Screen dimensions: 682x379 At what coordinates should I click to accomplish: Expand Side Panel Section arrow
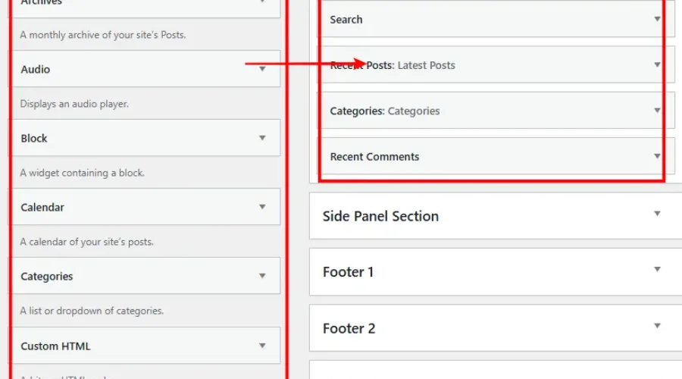point(657,215)
